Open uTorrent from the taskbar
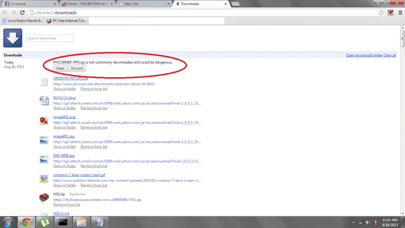Viewport: 405px width, 228px height. (x=45, y=222)
